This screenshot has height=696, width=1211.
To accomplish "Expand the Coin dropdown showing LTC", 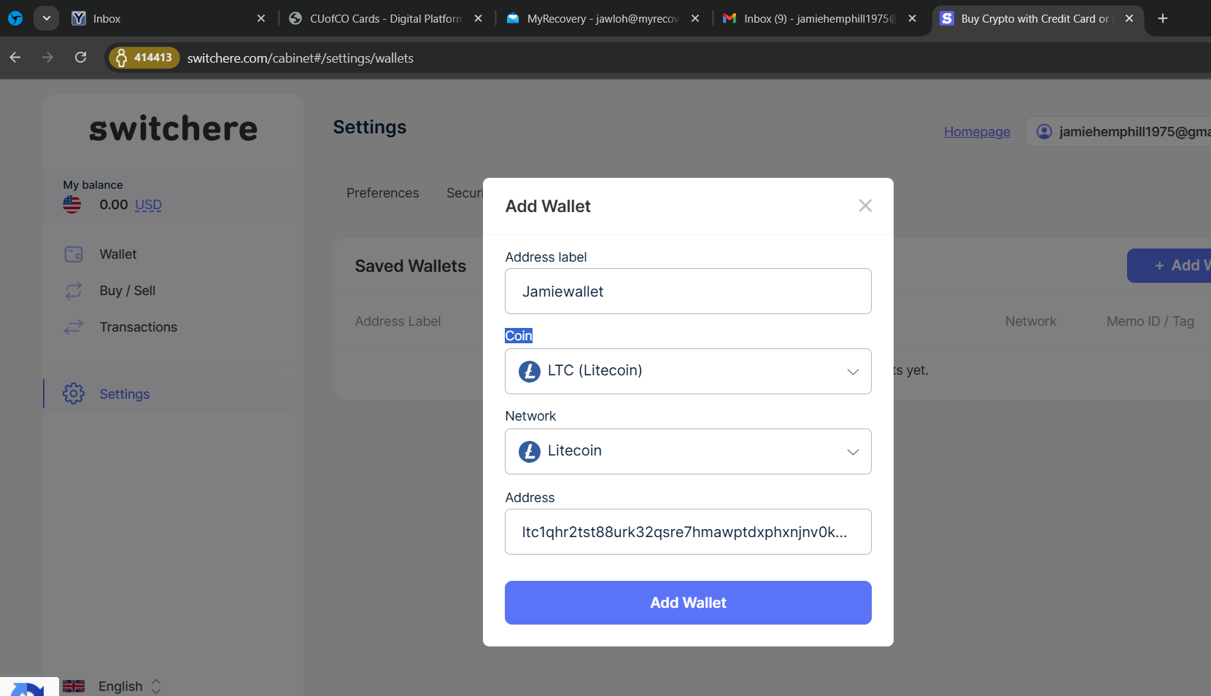I will pyautogui.click(x=688, y=372).
